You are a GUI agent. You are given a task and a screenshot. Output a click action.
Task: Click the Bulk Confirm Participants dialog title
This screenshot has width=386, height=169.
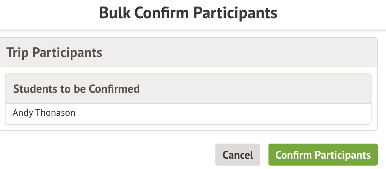(188, 13)
